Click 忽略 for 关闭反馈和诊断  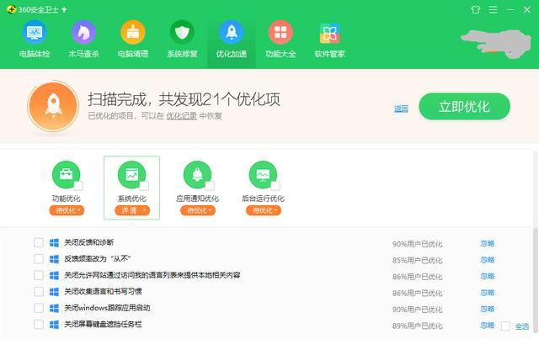[488, 243]
